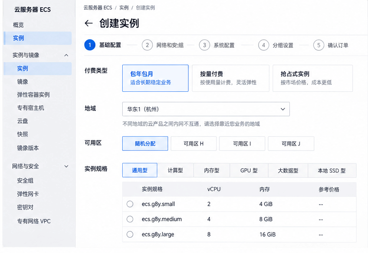Switch to the GPU 型 spec tab
The image size is (368, 253).
pos(249,170)
